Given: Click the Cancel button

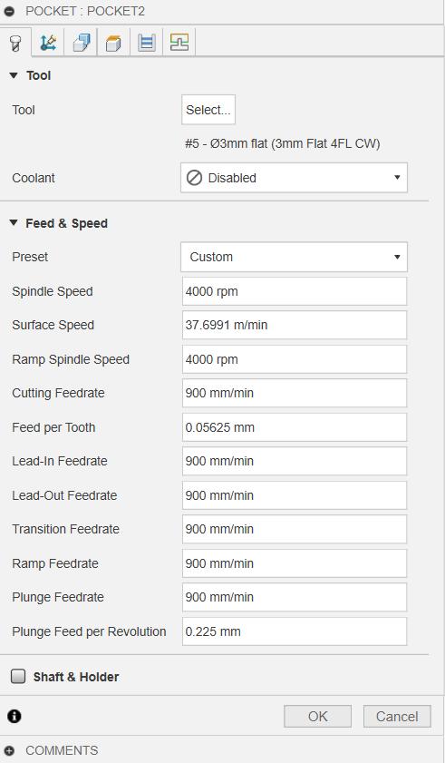Looking at the screenshot, I should click(397, 717).
